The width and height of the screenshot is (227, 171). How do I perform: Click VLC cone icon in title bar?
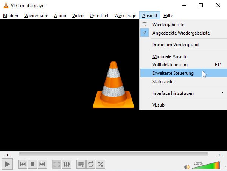coord(6,6)
